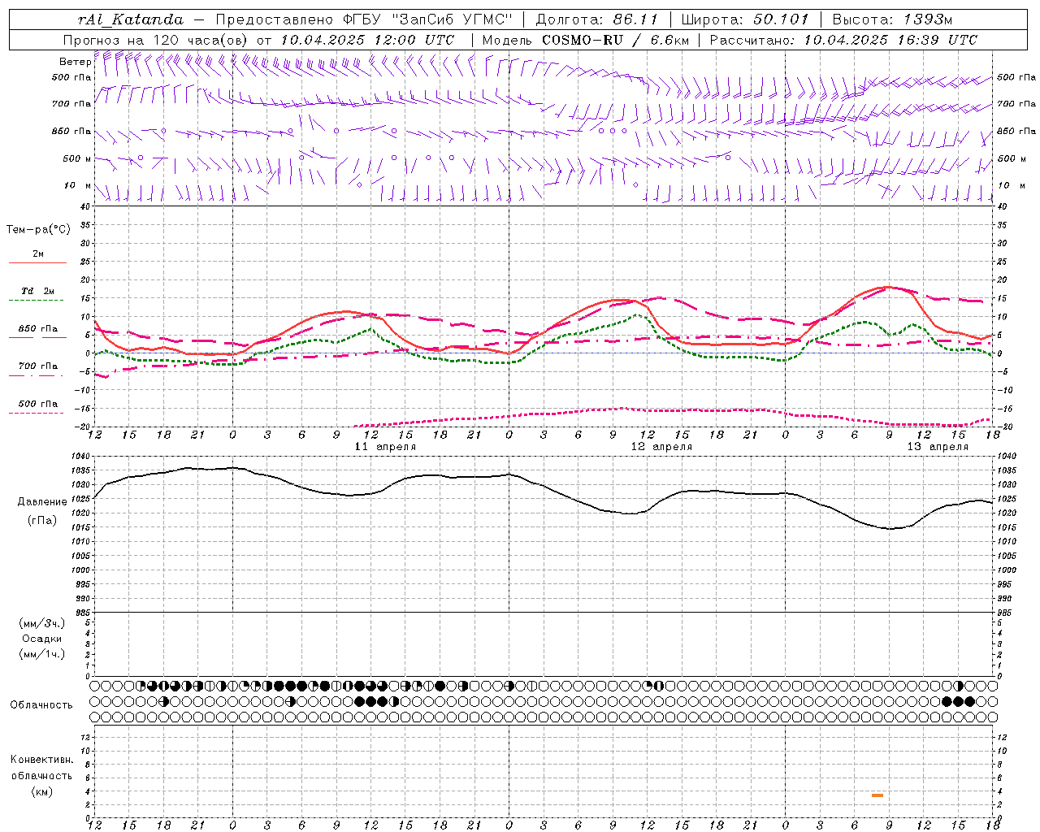The image size is (1040, 832).
Task: Click the Конвективн. облачность label
Action: pyautogui.click(x=41, y=768)
